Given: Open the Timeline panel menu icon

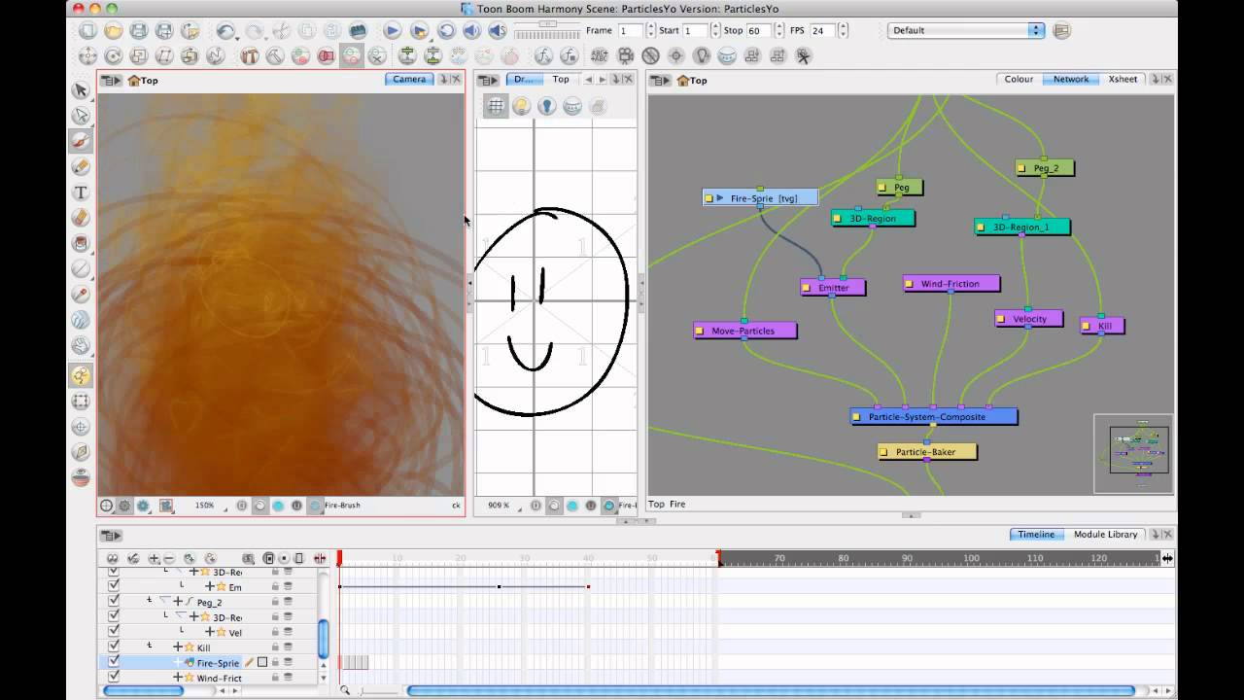Looking at the screenshot, I should click(x=111, y=535).
